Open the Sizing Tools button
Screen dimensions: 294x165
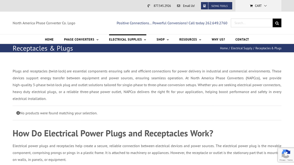216,6
